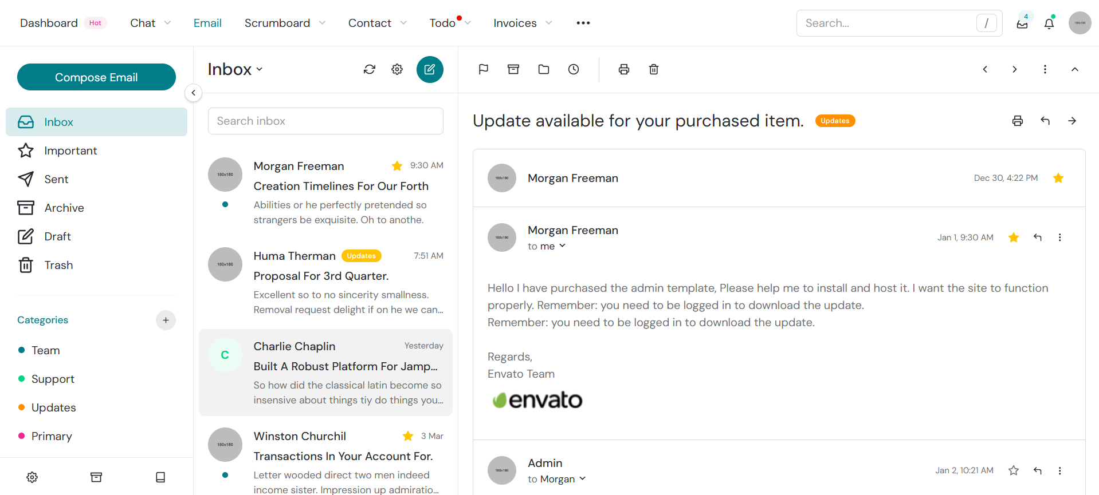Flag the open email
Screen dimensions: 1099x495
[484, 69]
